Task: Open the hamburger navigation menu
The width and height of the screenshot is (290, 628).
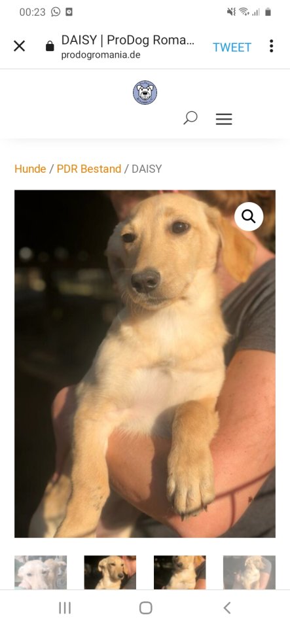Action: (x=224, y=119)
